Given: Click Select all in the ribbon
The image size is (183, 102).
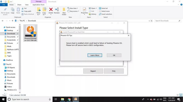Looking at the screenshot, I should click(x=103, y=8).
